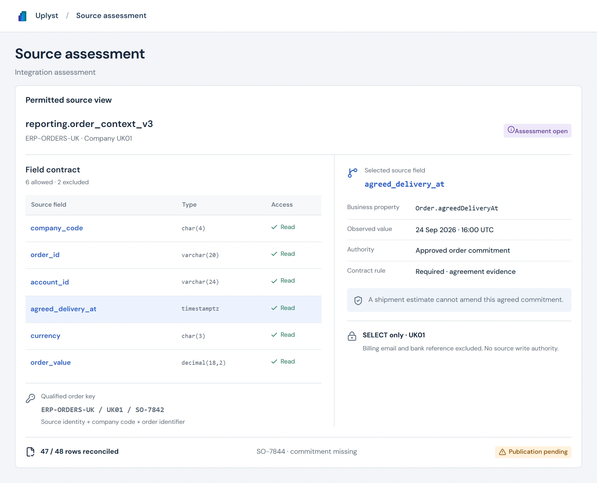Click the Order.agreedDeliveryAt business property value
Image resolution: width=597 pixels, height=483 pixels.
coord(456,208)
